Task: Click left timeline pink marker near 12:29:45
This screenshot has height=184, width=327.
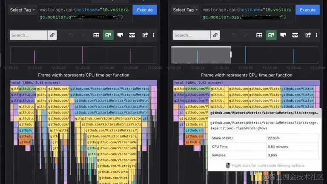Action: click(x=131, y=56)
